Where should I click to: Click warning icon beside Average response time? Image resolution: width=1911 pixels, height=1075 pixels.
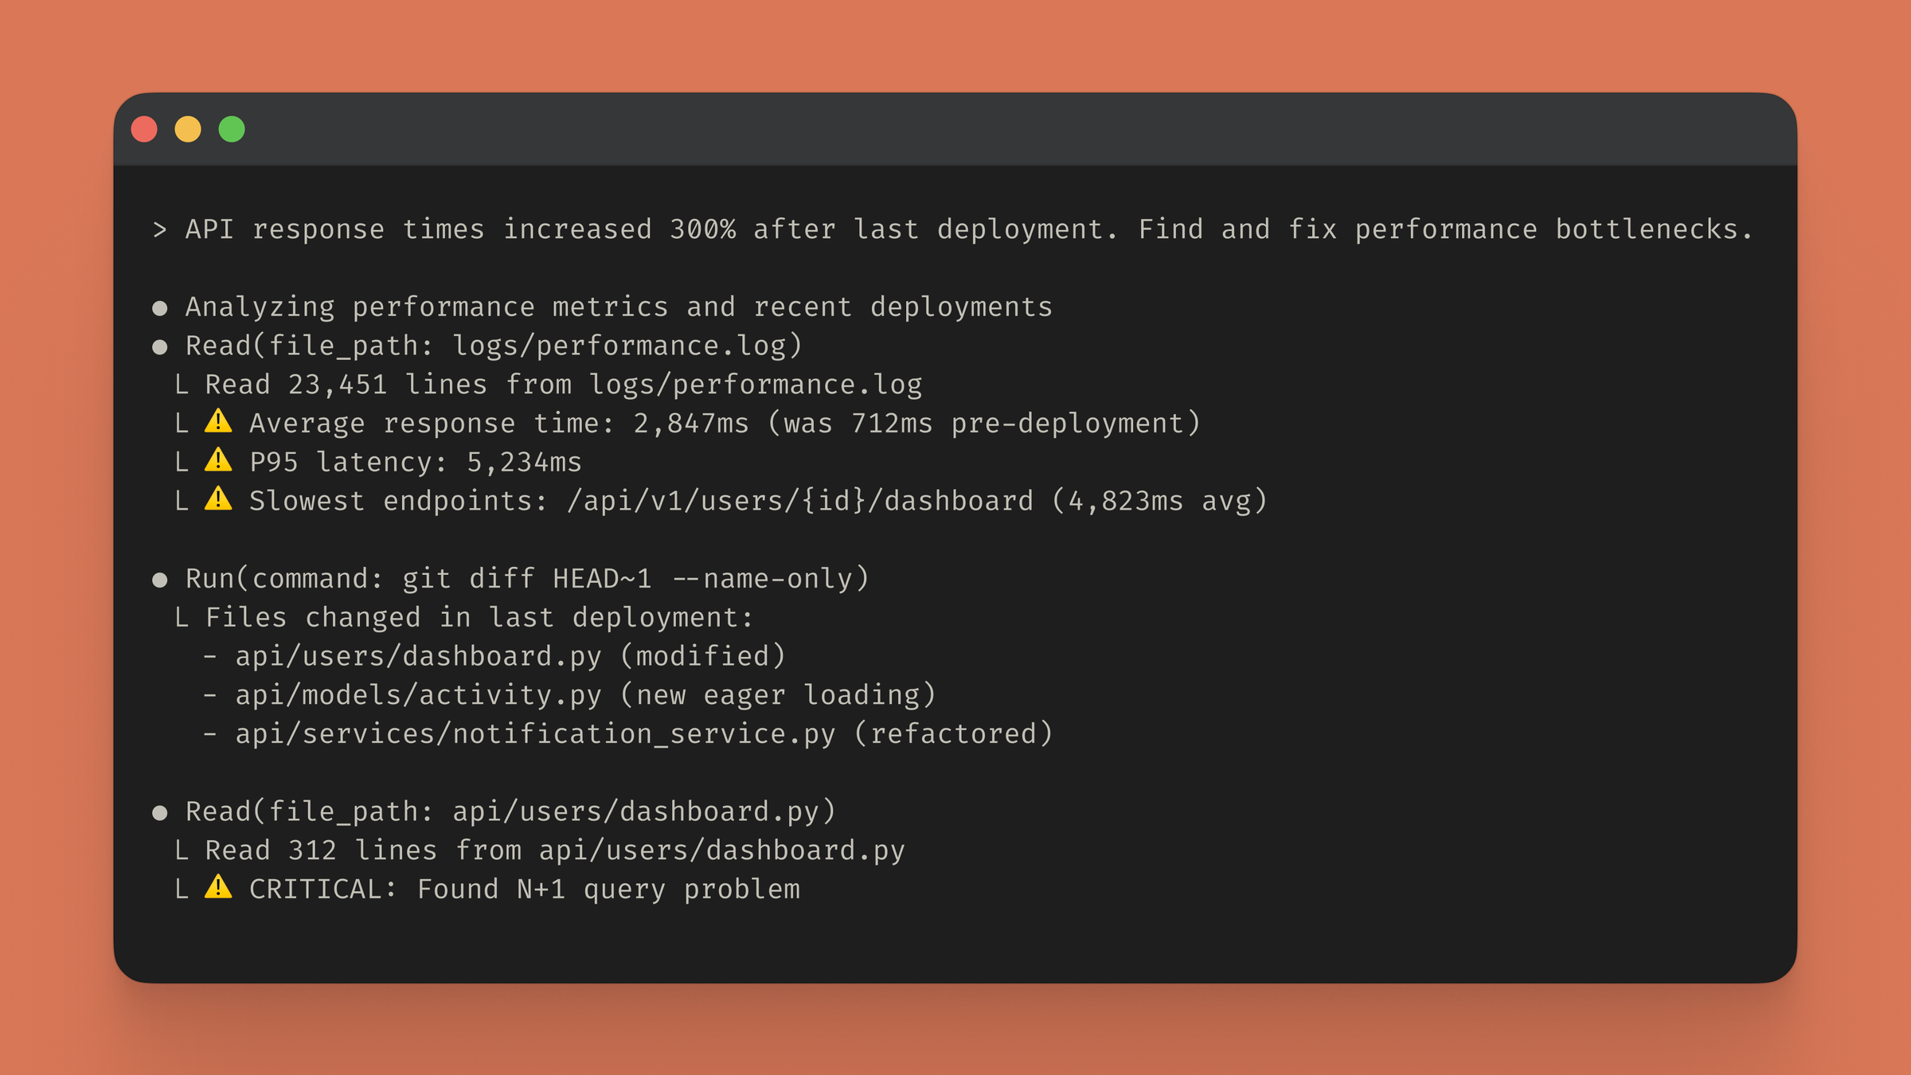(218, 421)
